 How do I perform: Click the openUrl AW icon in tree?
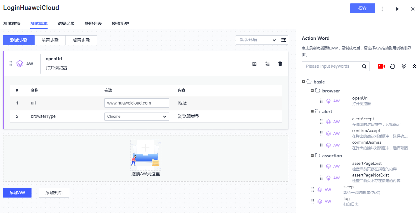[329, 101]
